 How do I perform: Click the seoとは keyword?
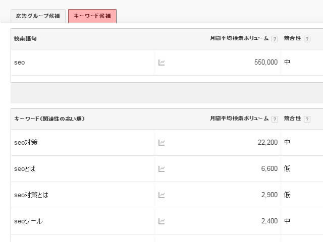tap(25, 169)
